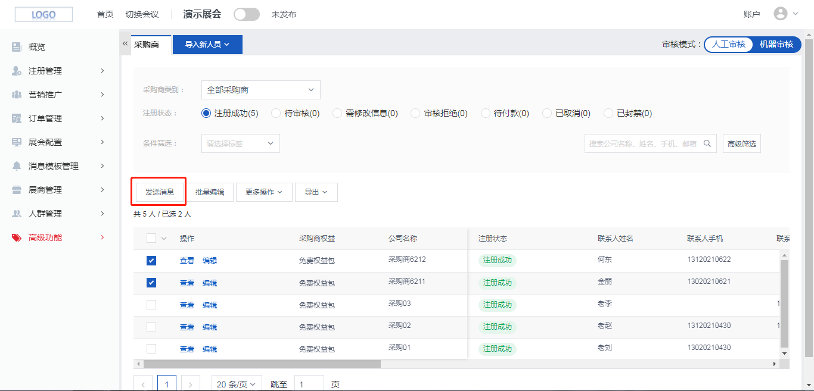The image size is (814, 391).
Task: Check the 采购01 row checkbox
Action: pos(151,349)
